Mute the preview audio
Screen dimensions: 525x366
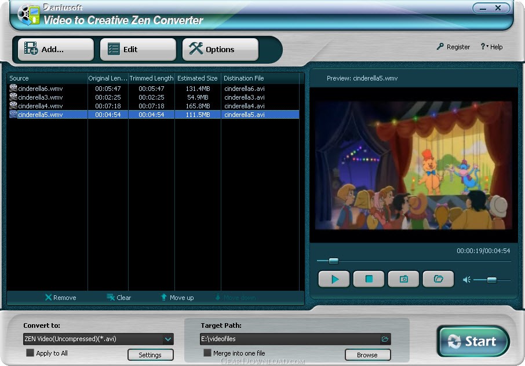(x=466, y=280)
